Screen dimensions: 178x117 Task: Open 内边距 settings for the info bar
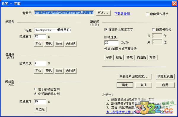(x=71, y=71)
